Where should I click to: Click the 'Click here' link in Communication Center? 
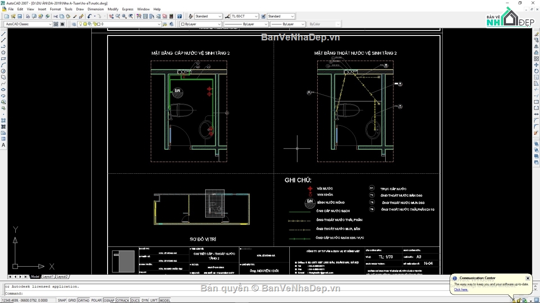461,290
